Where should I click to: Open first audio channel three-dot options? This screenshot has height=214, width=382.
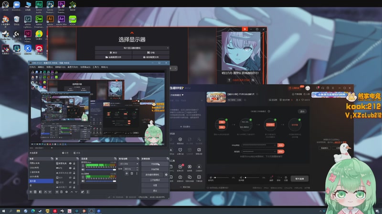click(83, 166)
